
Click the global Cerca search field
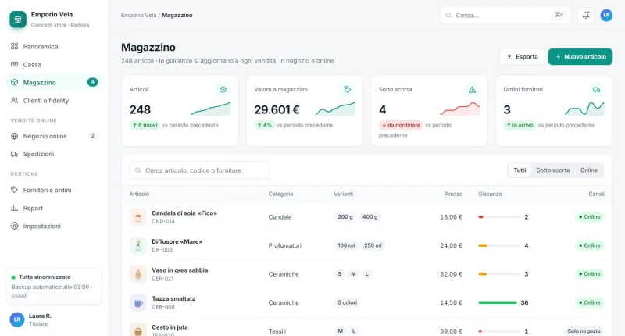[x=505, y=15]
